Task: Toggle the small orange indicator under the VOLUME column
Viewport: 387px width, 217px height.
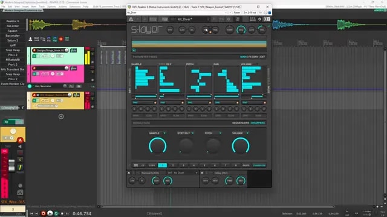Action: click(x=265, y=102)
